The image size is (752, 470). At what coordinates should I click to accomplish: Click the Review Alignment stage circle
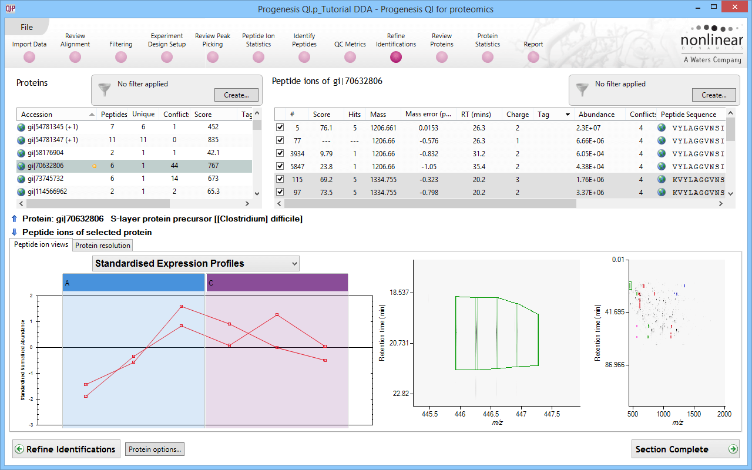pos(75,57)
